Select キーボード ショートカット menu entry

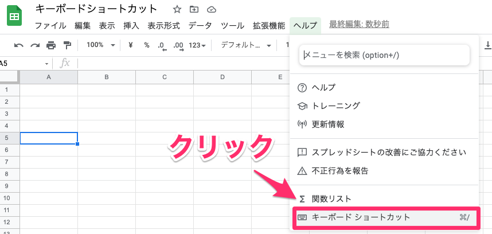pos(384,217)
